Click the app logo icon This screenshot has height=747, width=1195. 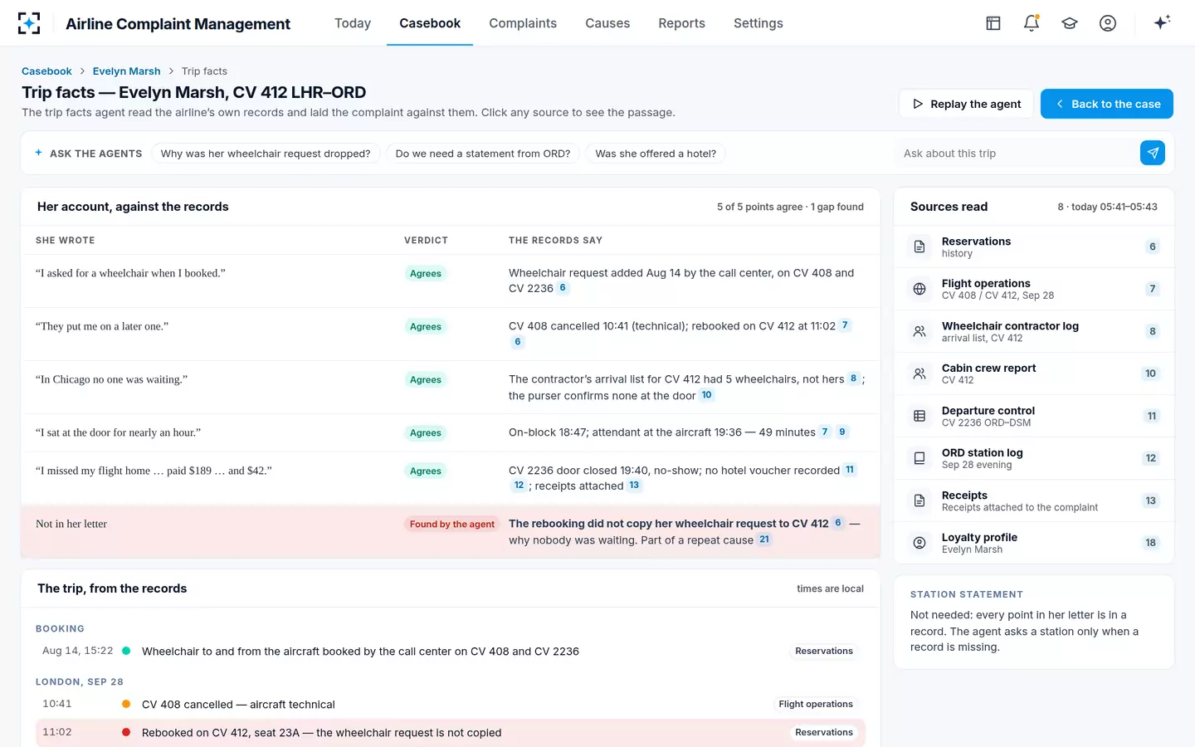tap(29, 23)
